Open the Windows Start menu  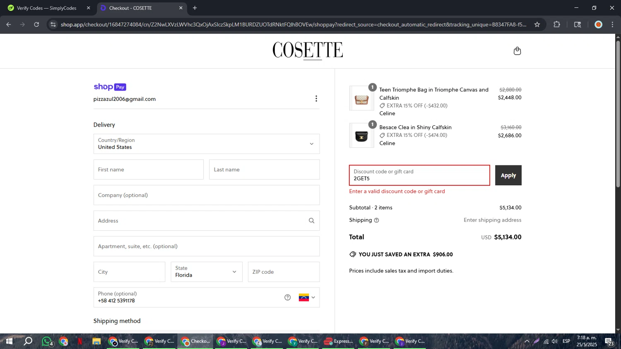(9, 341)
